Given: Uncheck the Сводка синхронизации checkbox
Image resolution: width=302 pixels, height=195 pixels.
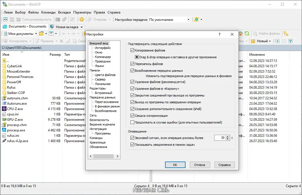Looking at the screenshot, I should [x=132, y=116].
